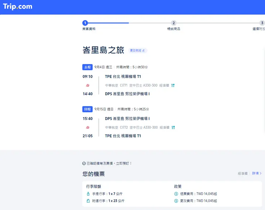Select 暢銷商品 step label
Screen dimensions: 265x210
point(174,29)
